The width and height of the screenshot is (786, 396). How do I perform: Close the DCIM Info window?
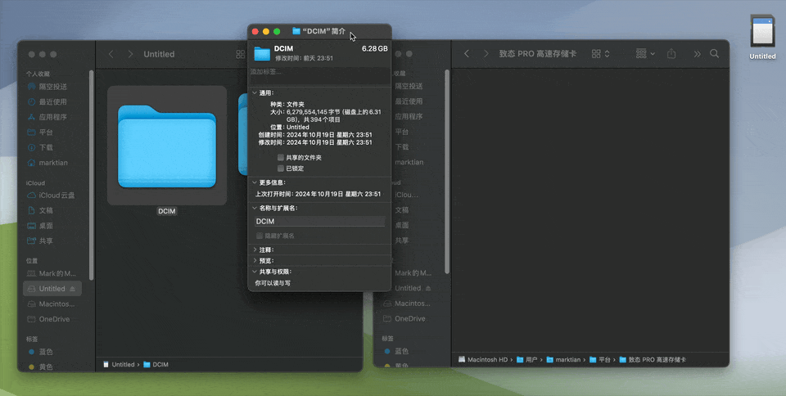[255, 32]
